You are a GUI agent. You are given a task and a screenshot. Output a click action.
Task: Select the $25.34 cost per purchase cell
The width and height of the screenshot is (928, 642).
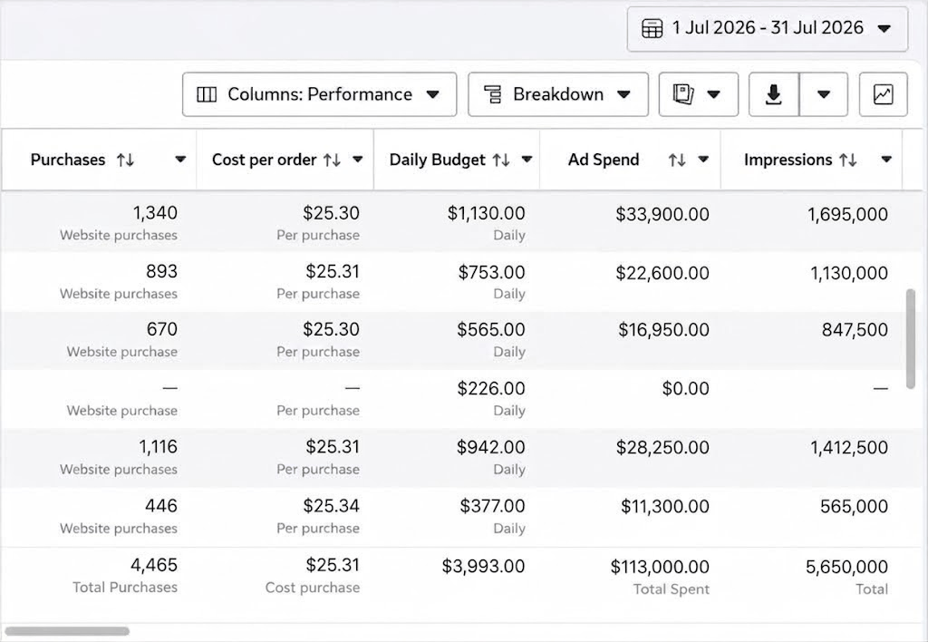click(x=331, y=506)
